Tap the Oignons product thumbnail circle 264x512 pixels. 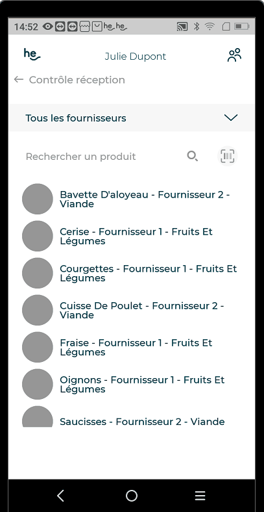38,385
